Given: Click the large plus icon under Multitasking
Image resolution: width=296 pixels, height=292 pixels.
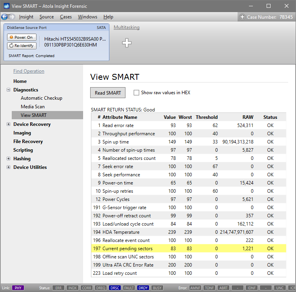Looking at the screenshot, I should [127, 43].
